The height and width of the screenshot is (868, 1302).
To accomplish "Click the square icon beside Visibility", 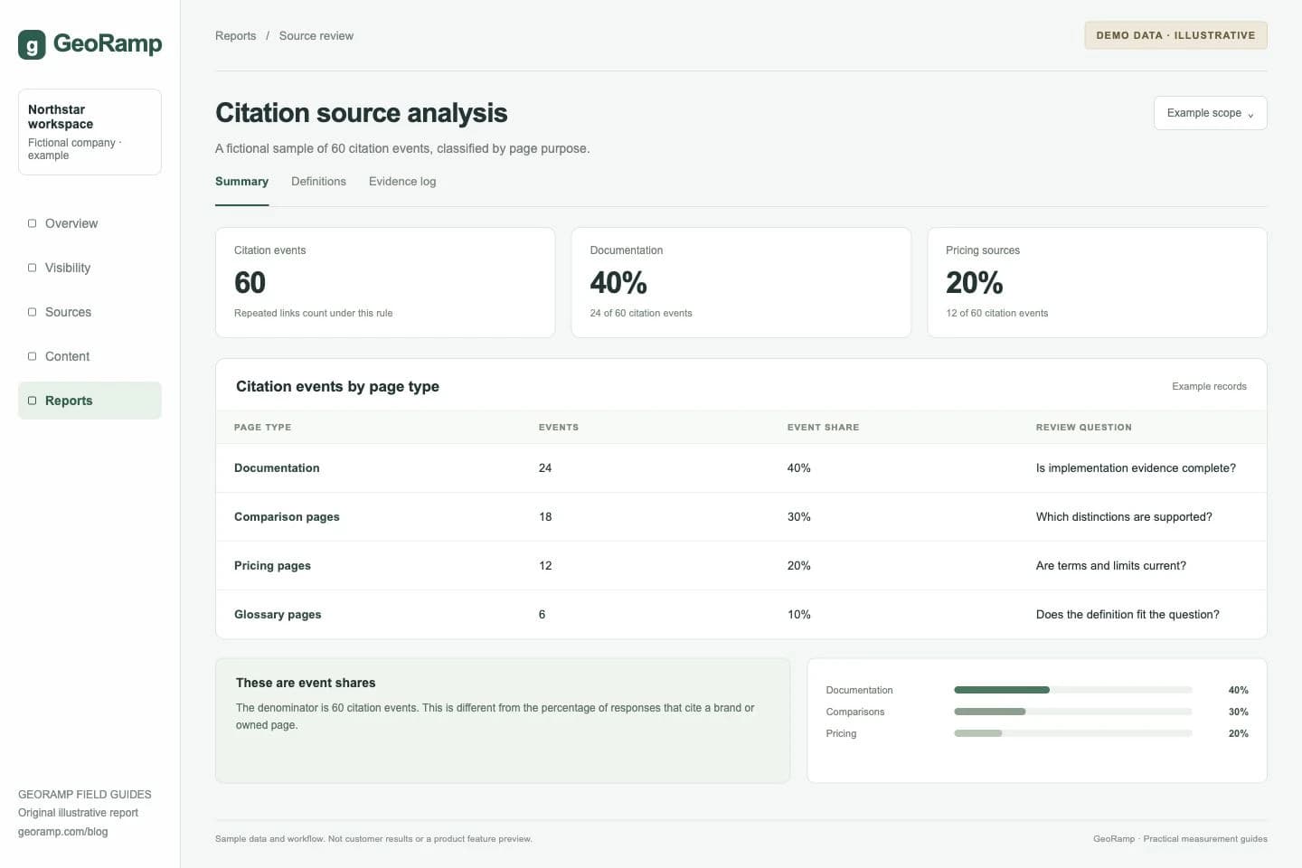I will tap(33, 268).
